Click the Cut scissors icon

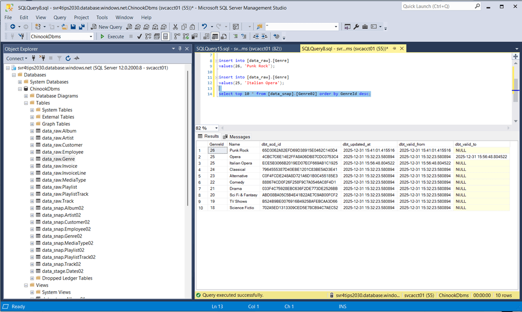[175, 27]
